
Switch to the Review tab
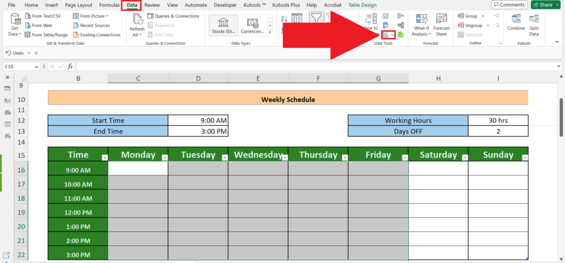[152, 5]
